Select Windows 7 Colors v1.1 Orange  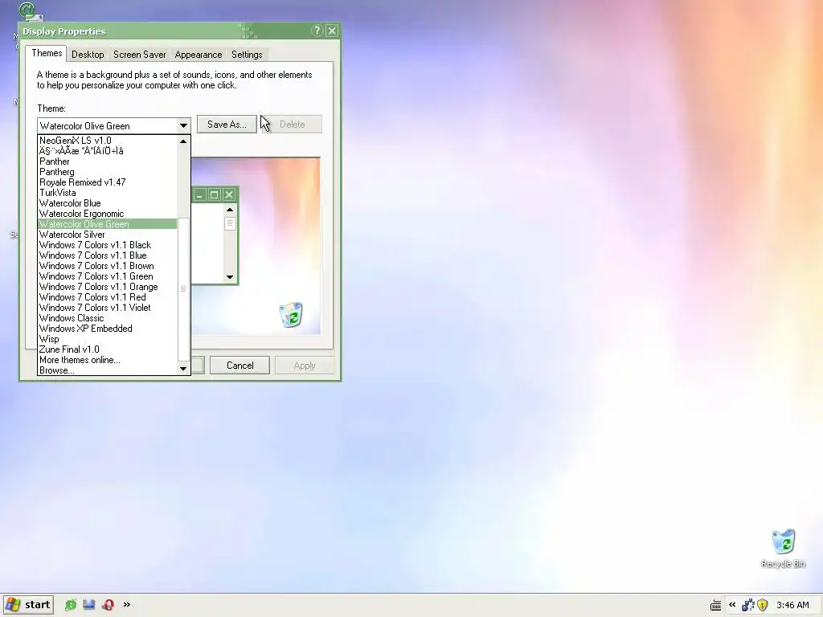point(108,287)
